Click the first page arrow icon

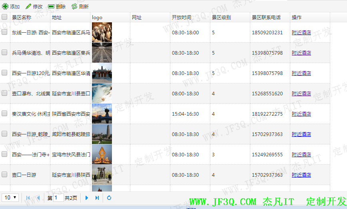click(28, 198)
